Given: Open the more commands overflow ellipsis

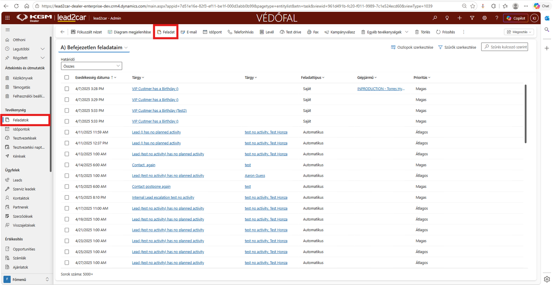Looking at the screenshot, I should [x=464, y=32].
